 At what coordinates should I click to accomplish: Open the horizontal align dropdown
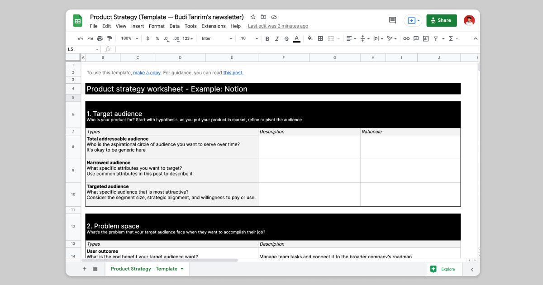(x=351, y=39)
